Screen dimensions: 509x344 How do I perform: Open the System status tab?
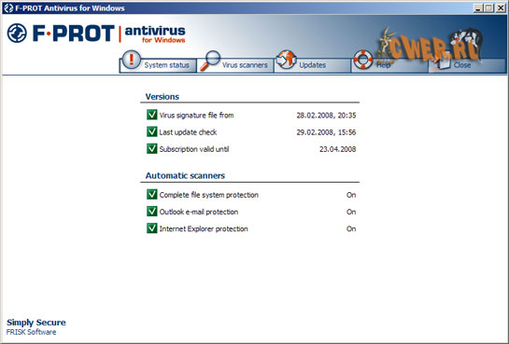pyautogui.click(x=158, y=65)
